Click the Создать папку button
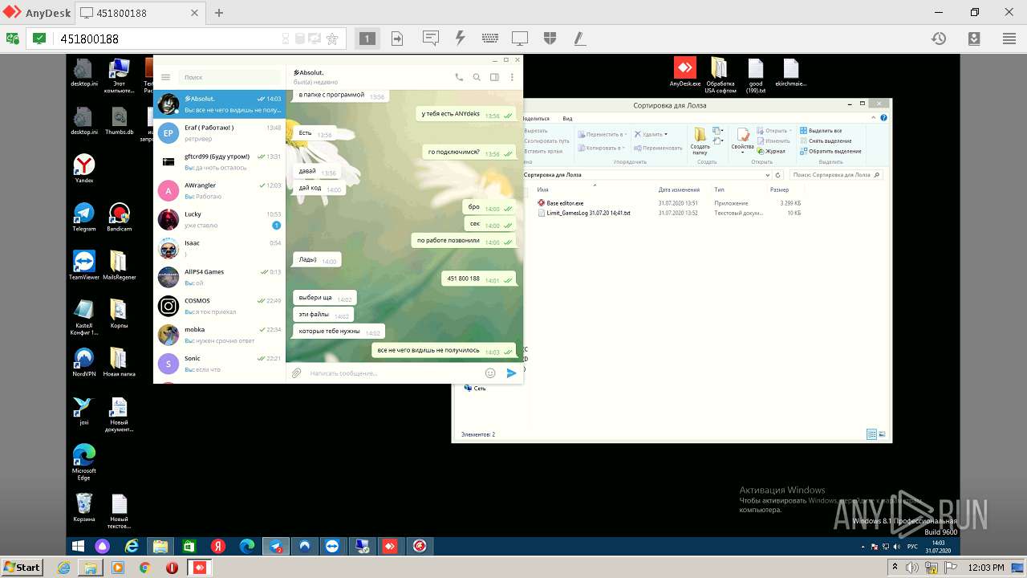Screen dimensions: 1027x578 tap(700, 140)
